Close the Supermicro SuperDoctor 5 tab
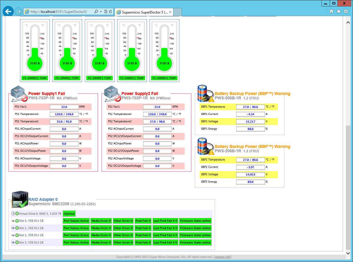Screen dimensions: 353x262 click(170, 12)
